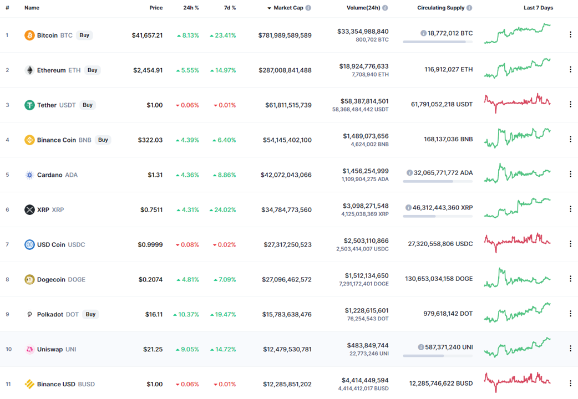The width and height of the screenshot is (578, 399).
Task: Open the three-dot menu for Binance USD row
Action: point(570,383)
